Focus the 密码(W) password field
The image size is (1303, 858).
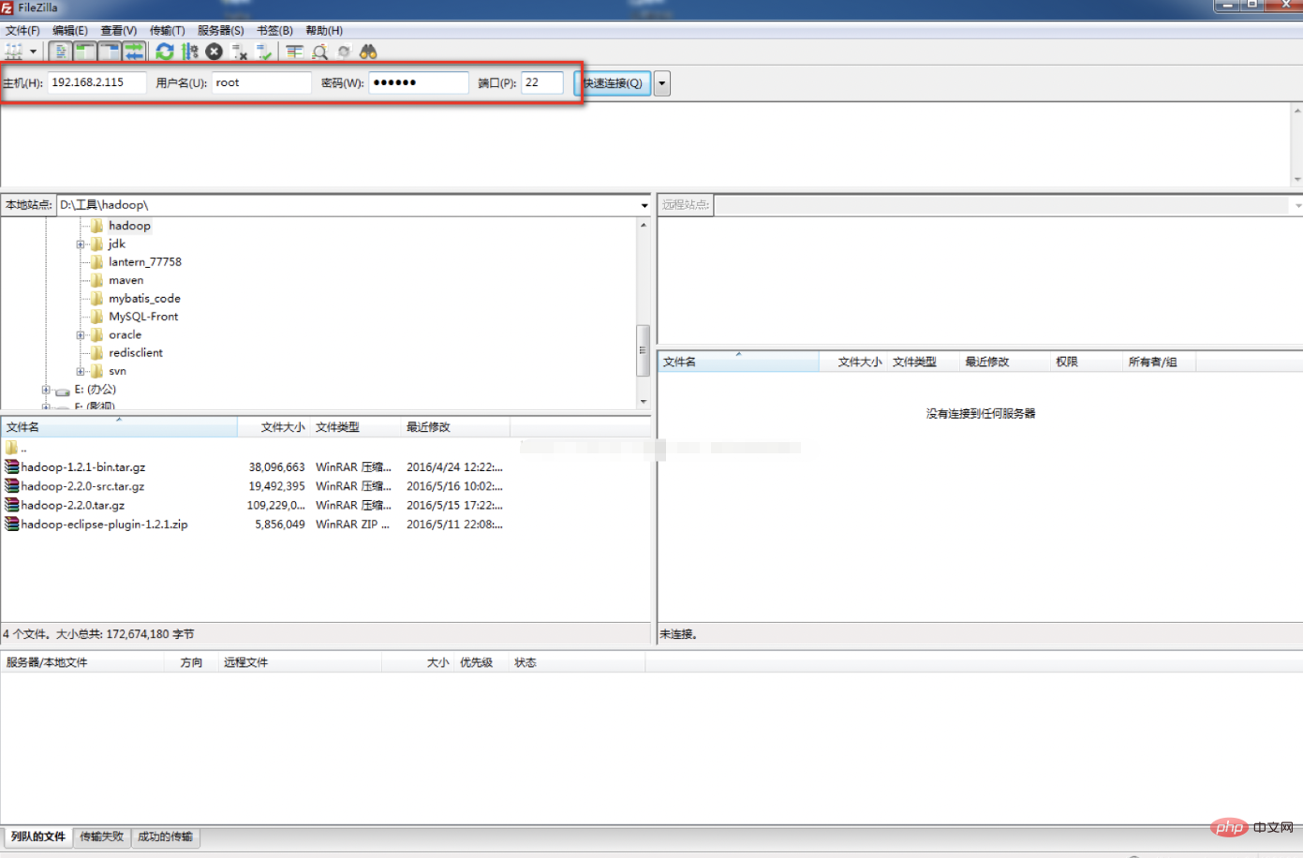click(x=419, y=82)
